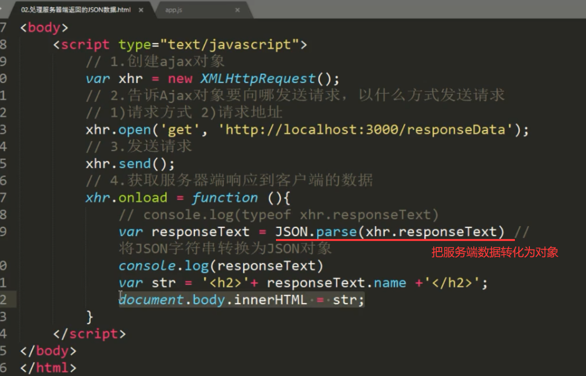Screen dimensions: 586x376
Task: Click the comment '将JSON字符串转换为JSON对象'
Action: click(x=225, y=249)
